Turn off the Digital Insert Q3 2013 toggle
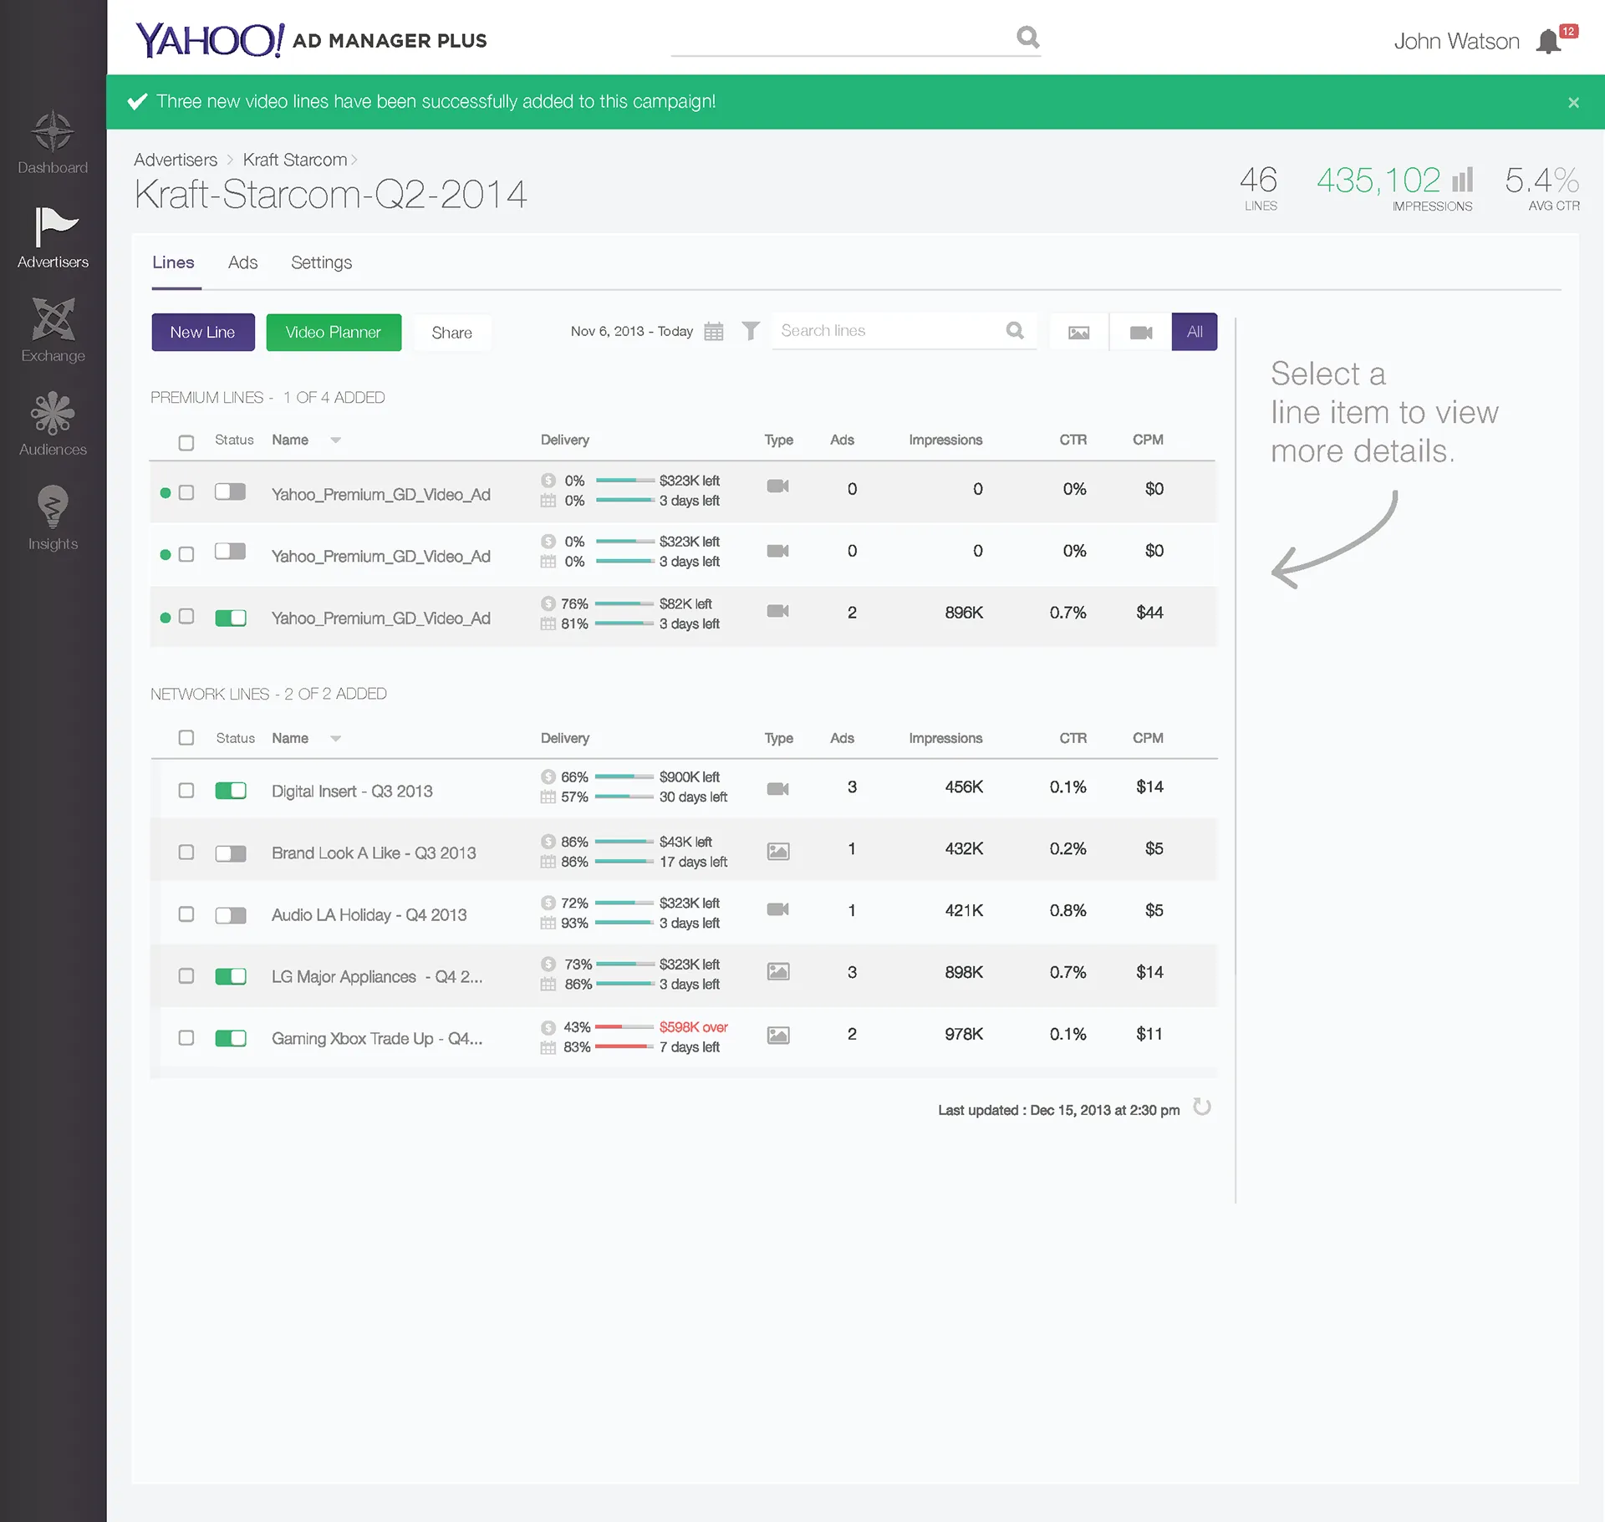Viewport: 1605px width, 1522px height. tap(231, 791)
